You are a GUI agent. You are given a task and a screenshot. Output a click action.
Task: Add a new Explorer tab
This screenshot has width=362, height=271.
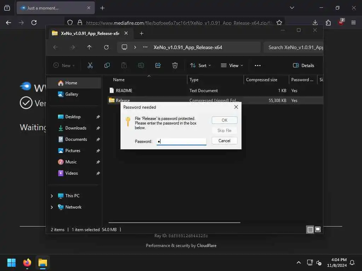coord(142,34)
